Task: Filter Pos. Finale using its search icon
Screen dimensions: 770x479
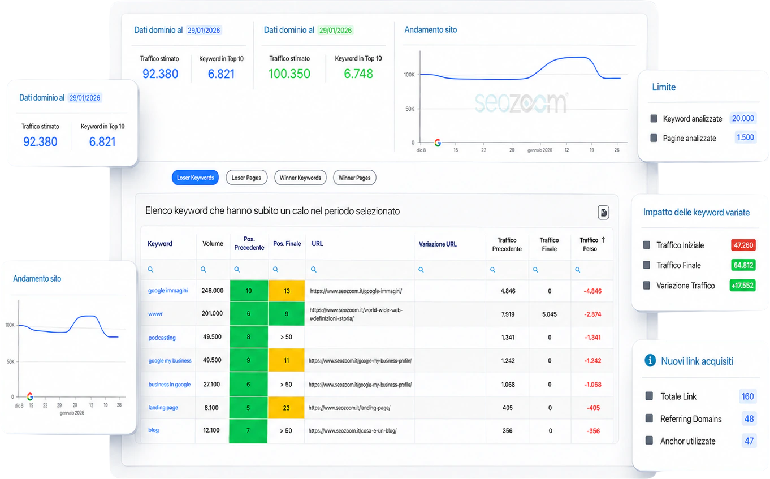Action: (x=276, y=270)
